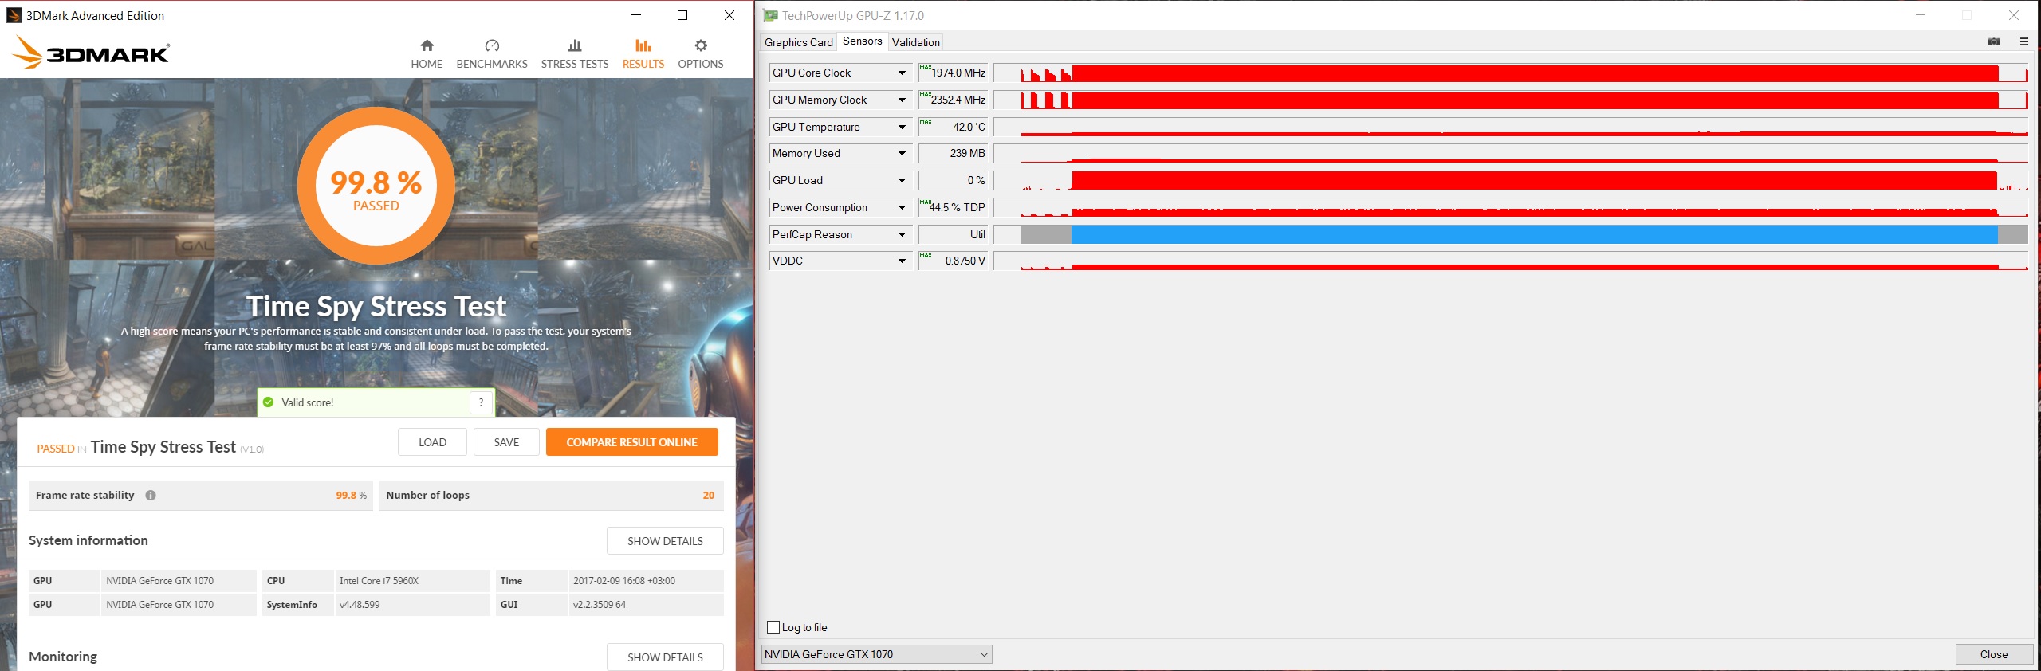The width and height of the screenshot is (2041, 671).
Task: Click GPU Core Clock graph
Action: coord(1510,73)
